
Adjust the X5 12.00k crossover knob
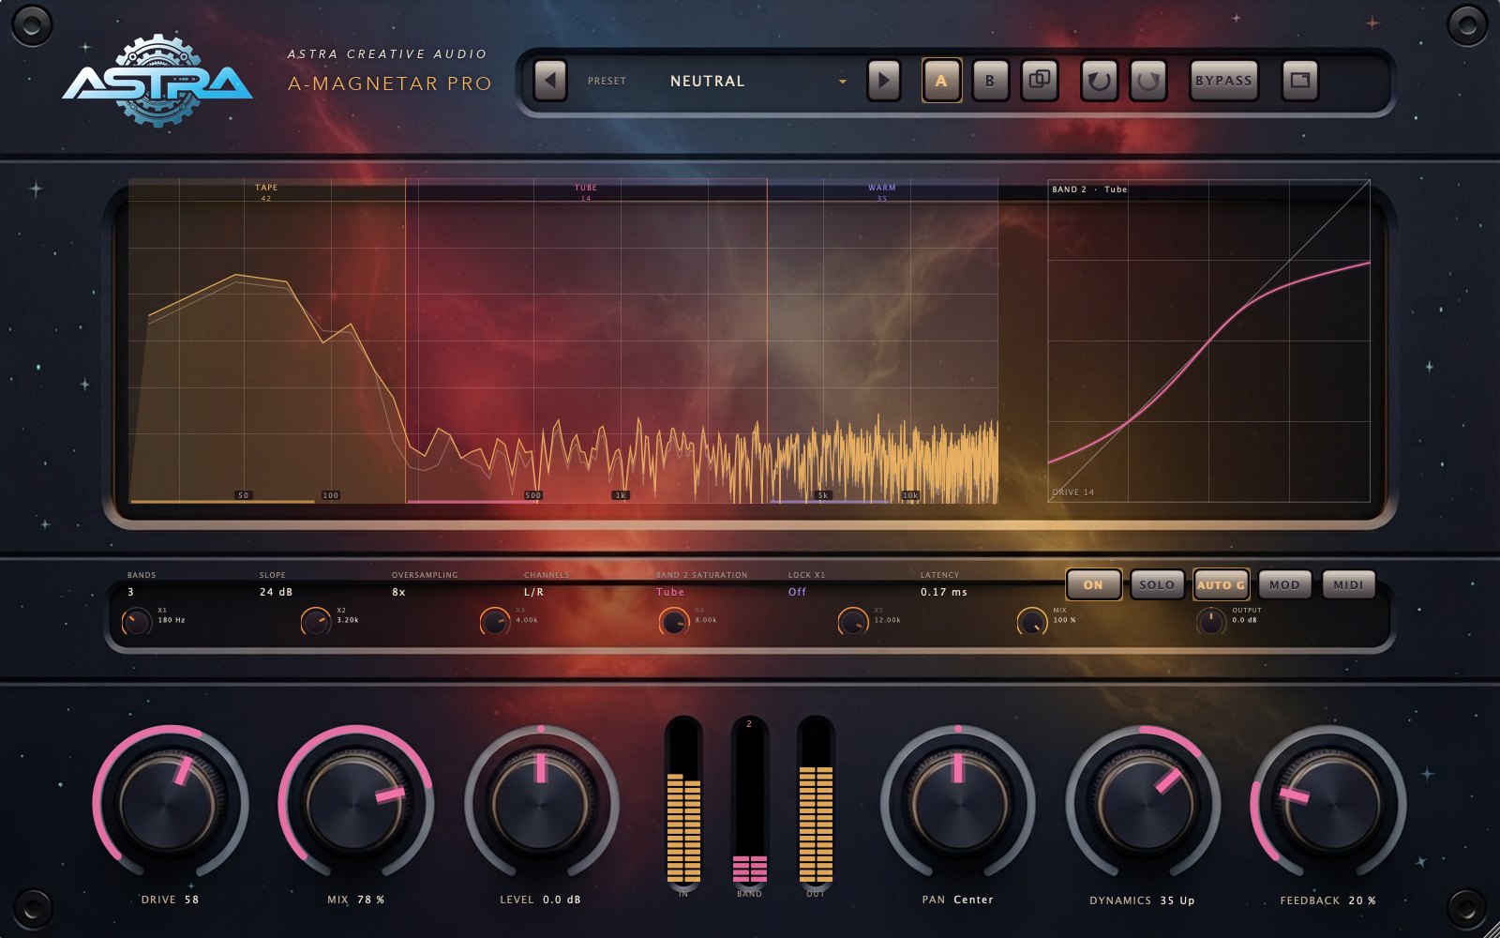pyautogui.click(x=852, y=621)
